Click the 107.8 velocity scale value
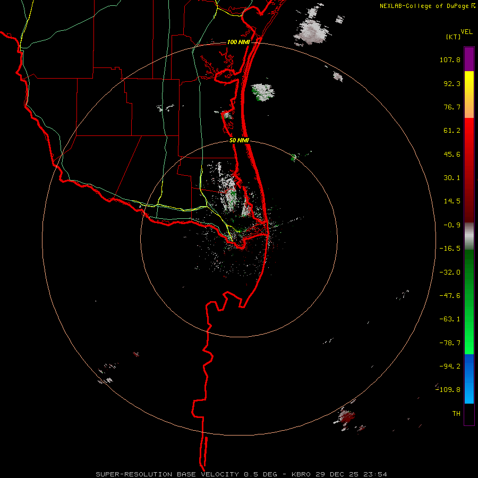Viewport: 478px width, 478px height. [450, 59]
